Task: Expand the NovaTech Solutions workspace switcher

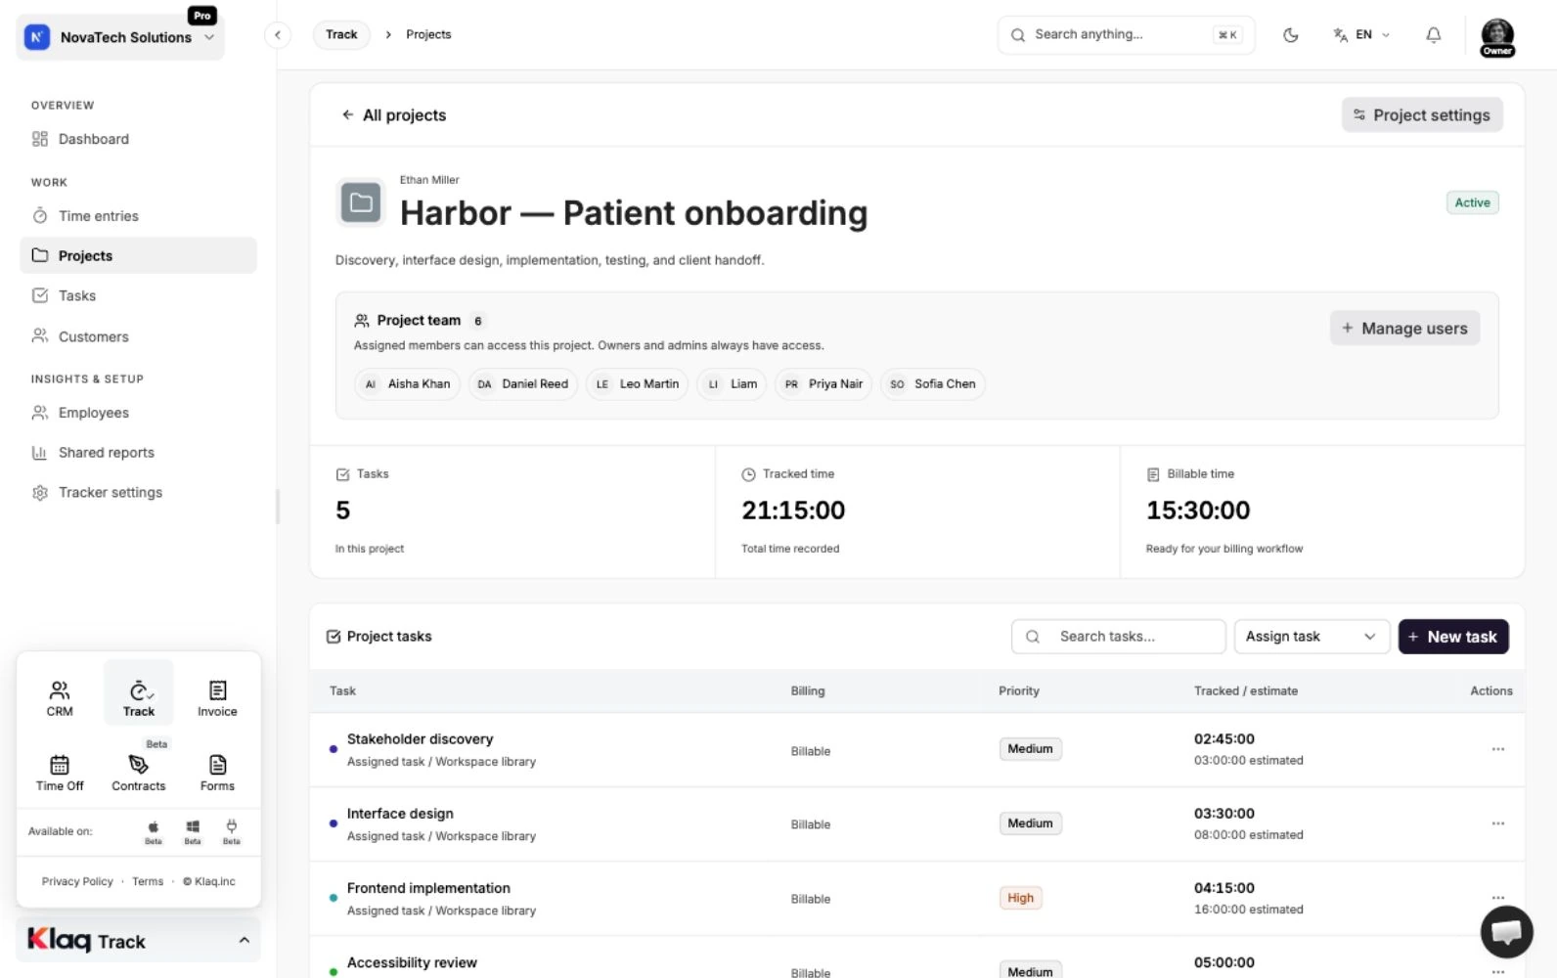Action: [120, 37]
